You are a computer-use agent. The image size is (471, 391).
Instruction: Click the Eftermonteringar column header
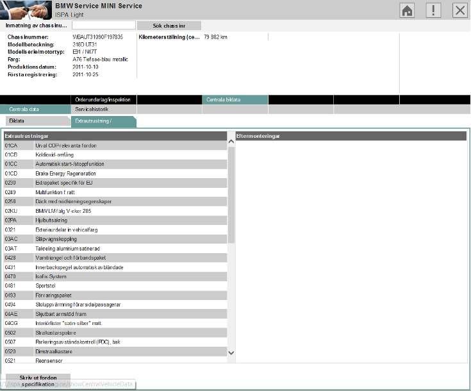click(x=351, y=136)
